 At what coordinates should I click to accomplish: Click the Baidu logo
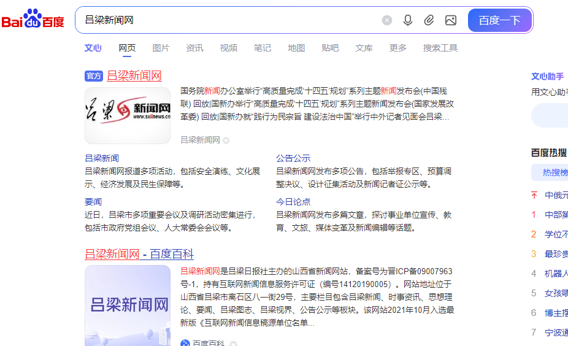pos(33,19)
